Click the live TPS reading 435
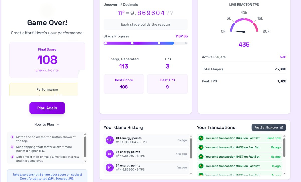The width and height of the screenshot is (301, 182). pyautogui.click(x=244, y=45)
